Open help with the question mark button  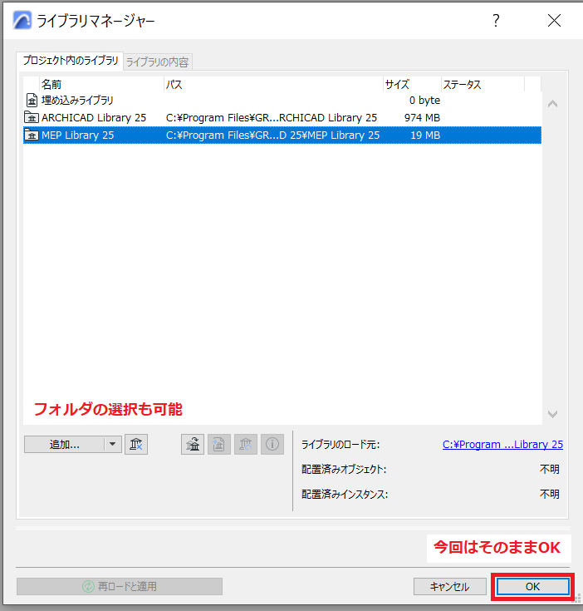pos(496,20)
